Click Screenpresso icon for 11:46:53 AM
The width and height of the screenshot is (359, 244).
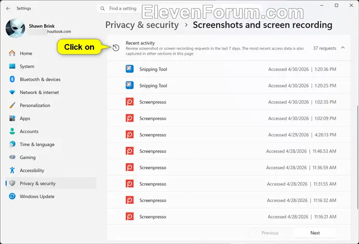130,151
